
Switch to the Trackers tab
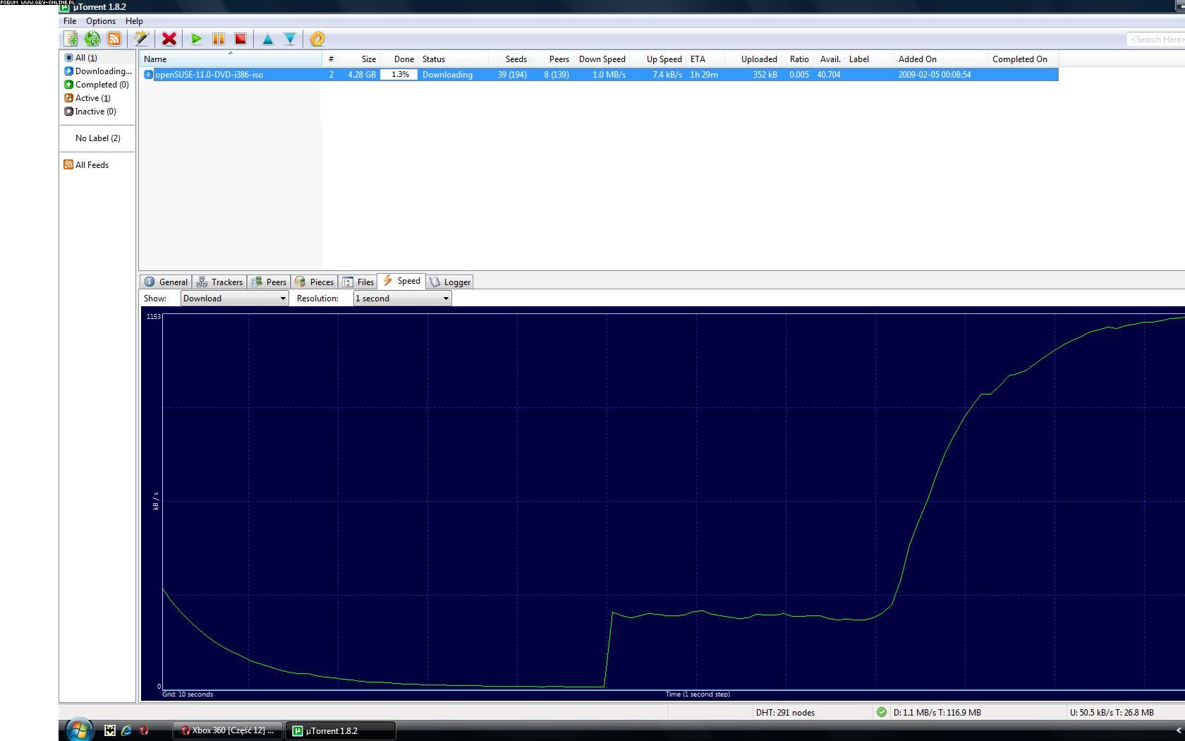click(x=220, y=282)
